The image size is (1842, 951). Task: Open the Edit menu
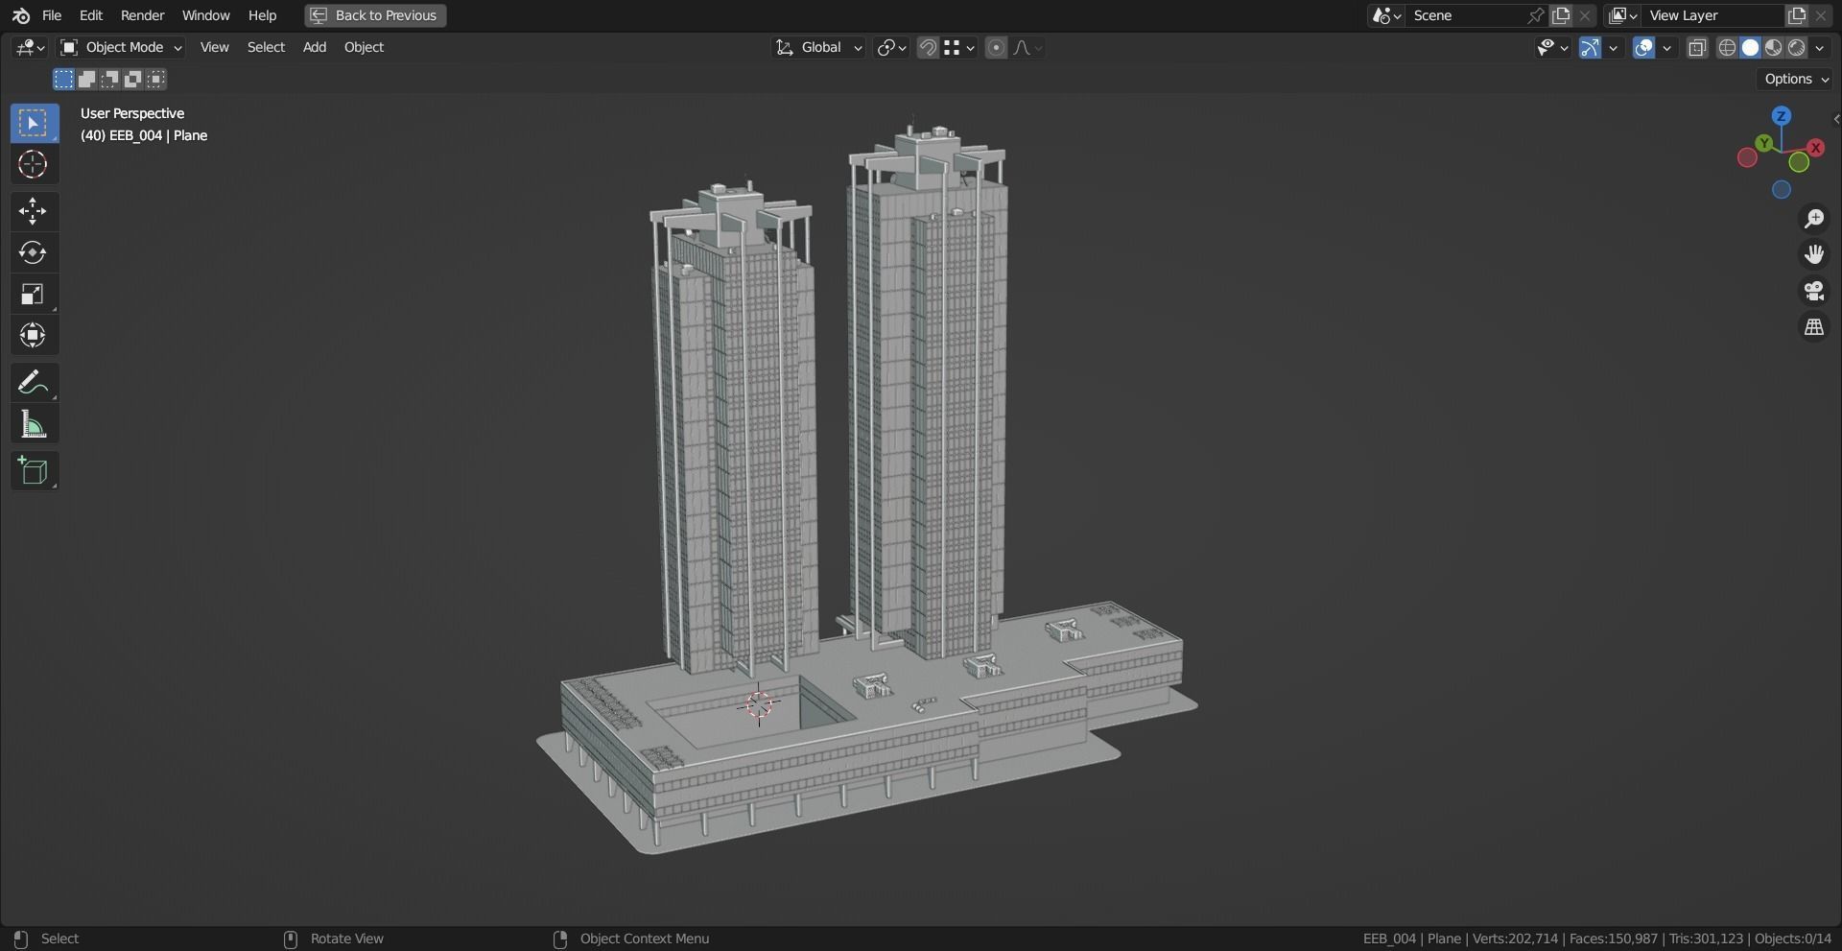tap(91, 15)
